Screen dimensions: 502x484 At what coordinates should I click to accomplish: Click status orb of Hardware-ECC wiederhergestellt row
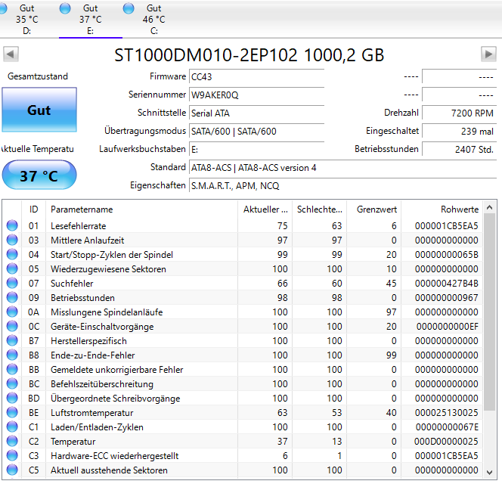click(x=12, y=455)
